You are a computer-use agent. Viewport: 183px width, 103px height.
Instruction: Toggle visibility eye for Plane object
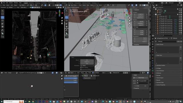[179, 13]
